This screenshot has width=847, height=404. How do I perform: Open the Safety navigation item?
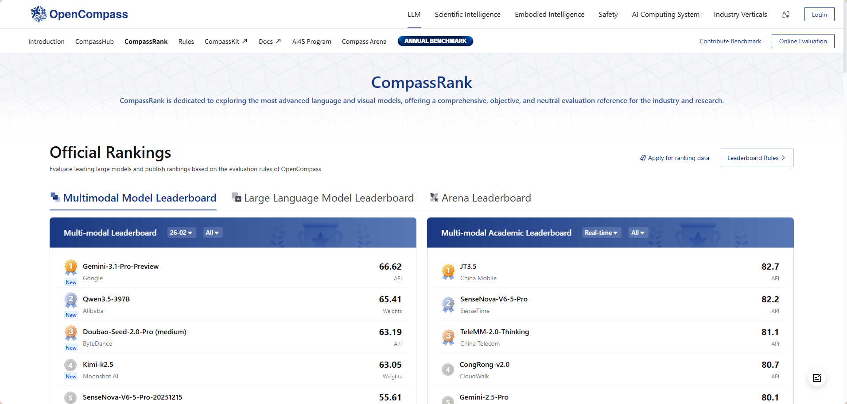[608, 15]
